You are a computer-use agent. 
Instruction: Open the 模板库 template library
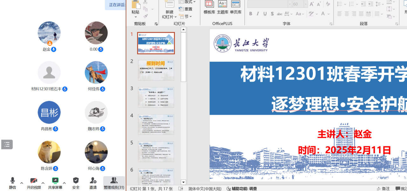click(x=209, y=4)
